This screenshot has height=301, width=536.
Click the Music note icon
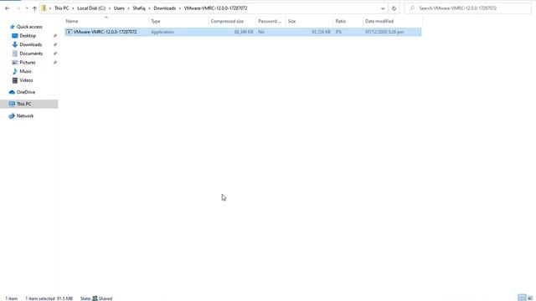15,71
